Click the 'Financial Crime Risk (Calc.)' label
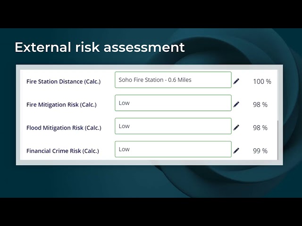 tap(63, 151)
